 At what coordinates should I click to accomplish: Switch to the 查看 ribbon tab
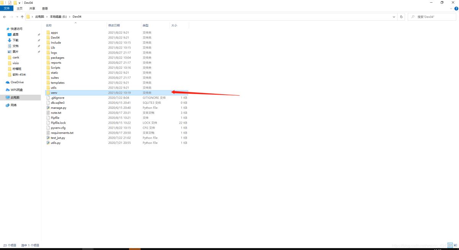tap(45, 8)
